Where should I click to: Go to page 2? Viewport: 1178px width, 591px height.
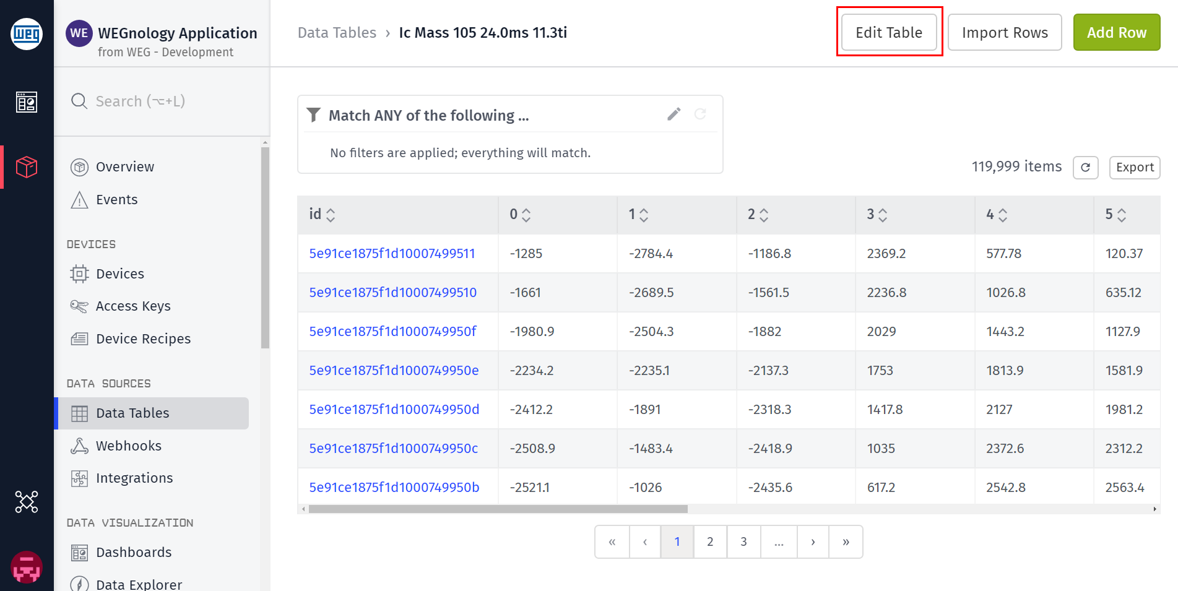tap(710, 542)
